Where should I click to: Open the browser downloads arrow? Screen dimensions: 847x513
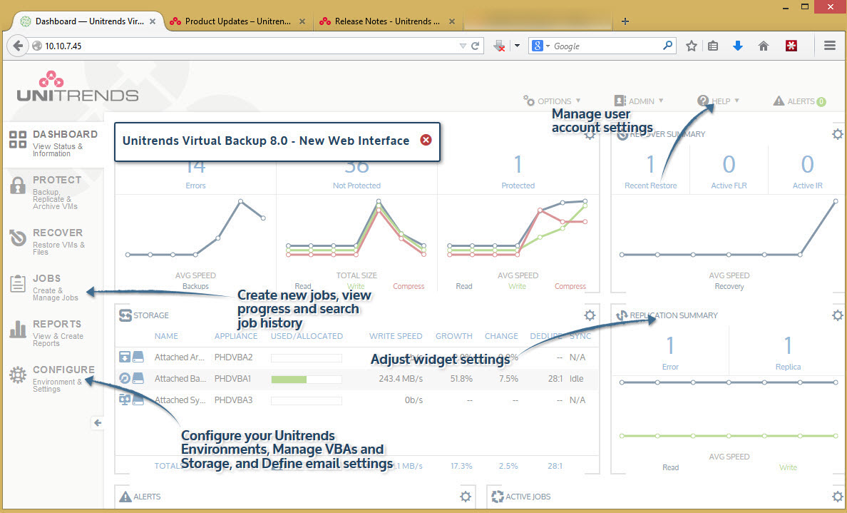click(738, 46)
